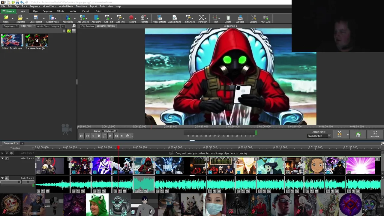Click the Add Title toolbar icon

120,18
